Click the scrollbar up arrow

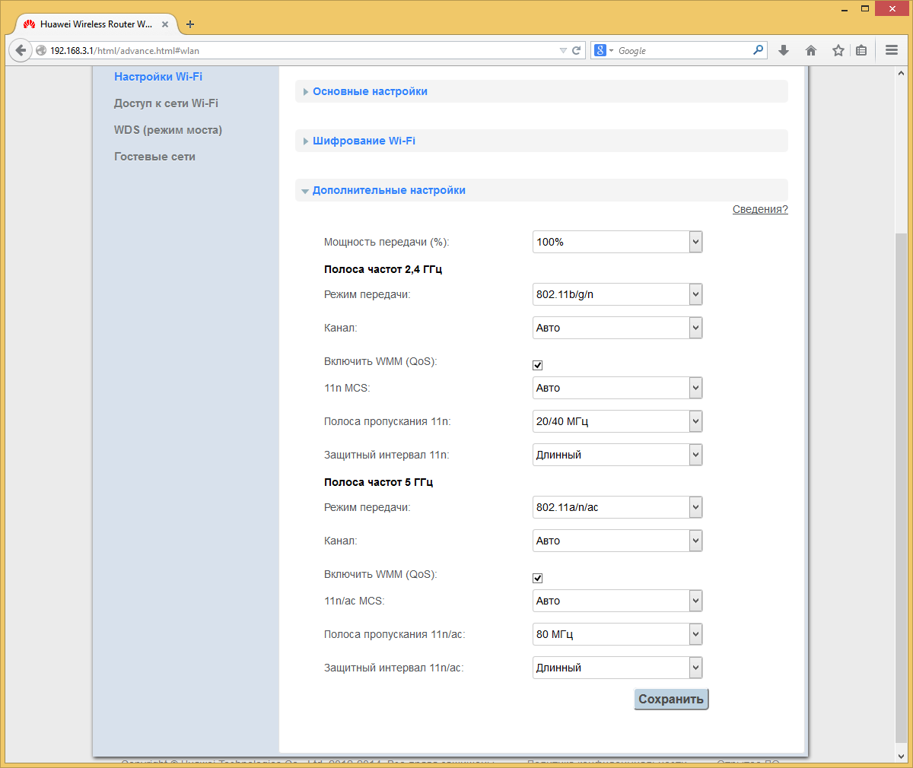(x=901, y=73)
